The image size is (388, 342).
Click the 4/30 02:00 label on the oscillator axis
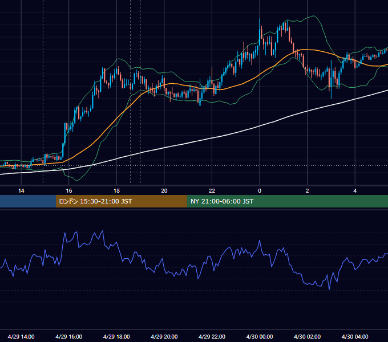pos(307,336)
